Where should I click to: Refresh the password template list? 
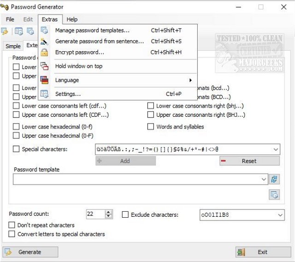click(274, 179)
